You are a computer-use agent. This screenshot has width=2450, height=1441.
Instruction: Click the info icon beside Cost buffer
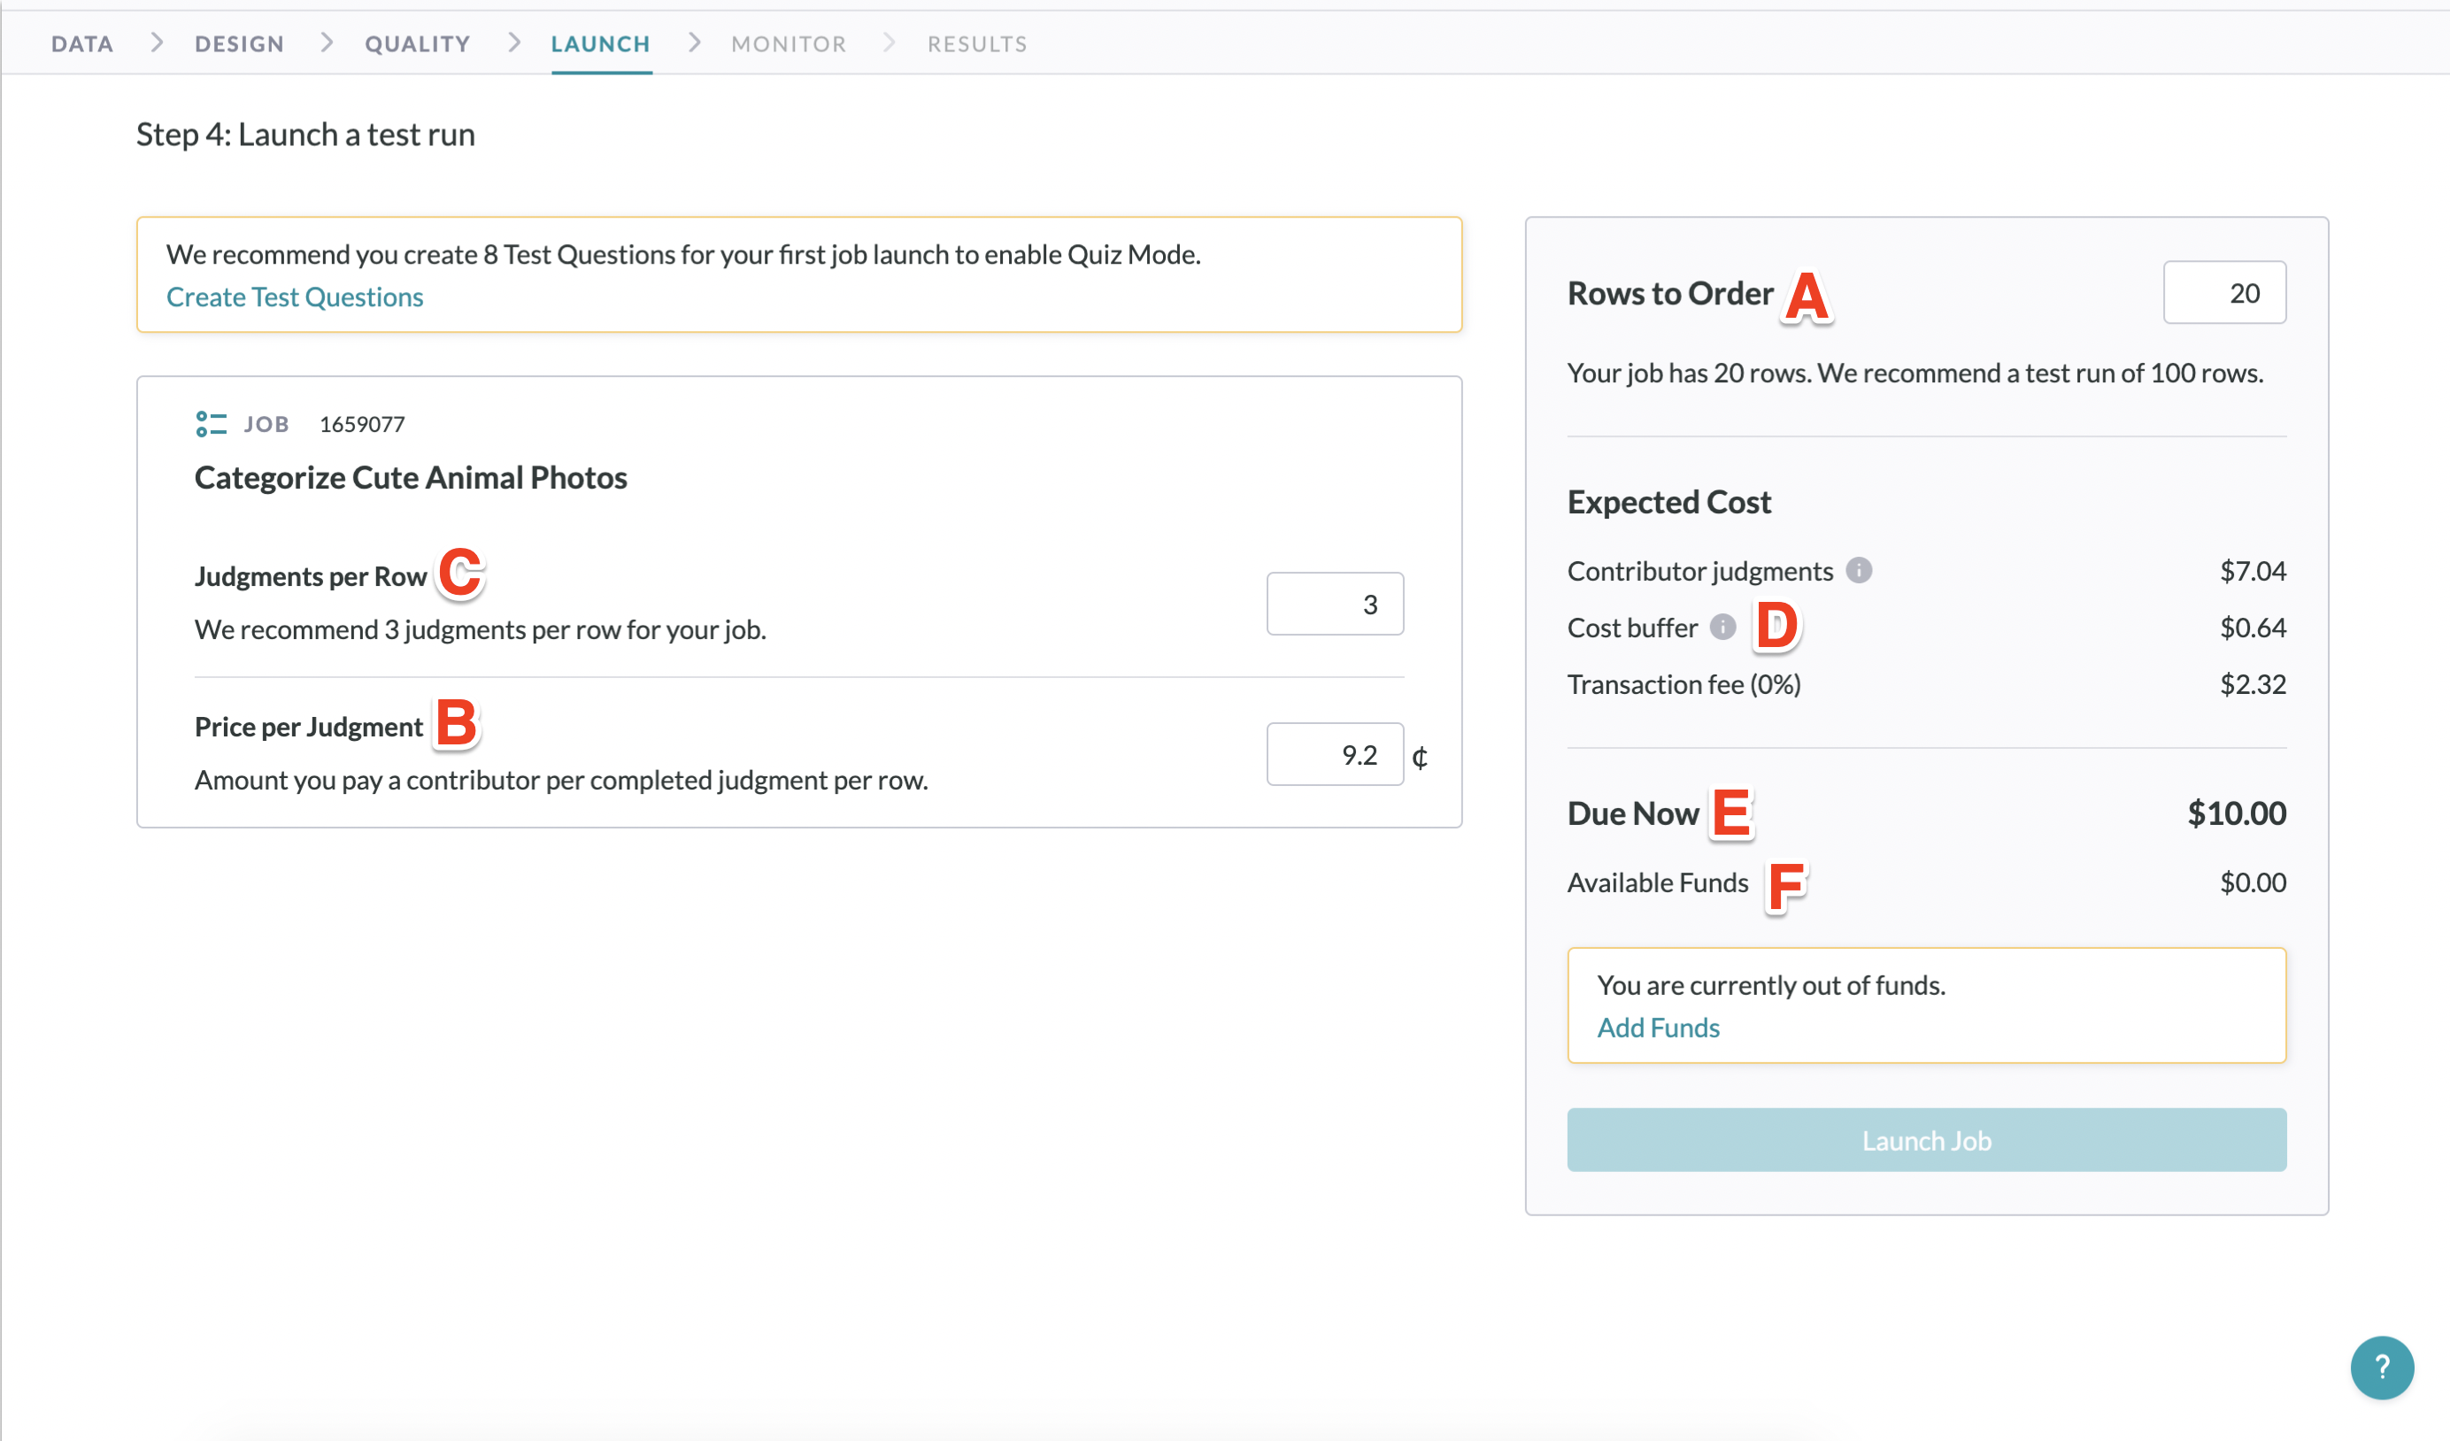1722,628
